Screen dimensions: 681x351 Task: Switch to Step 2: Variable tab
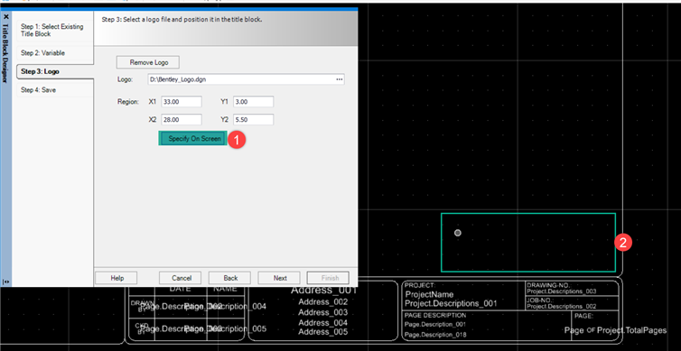pos(55,53)
